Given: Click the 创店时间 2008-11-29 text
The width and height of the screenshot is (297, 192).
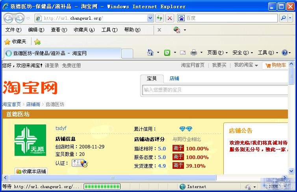Looking at the screenshot, I should pyautogui.click(x=80, y=147).
